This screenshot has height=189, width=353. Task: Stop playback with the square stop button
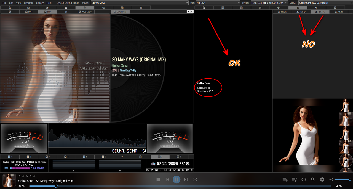[x=158, y=179]
